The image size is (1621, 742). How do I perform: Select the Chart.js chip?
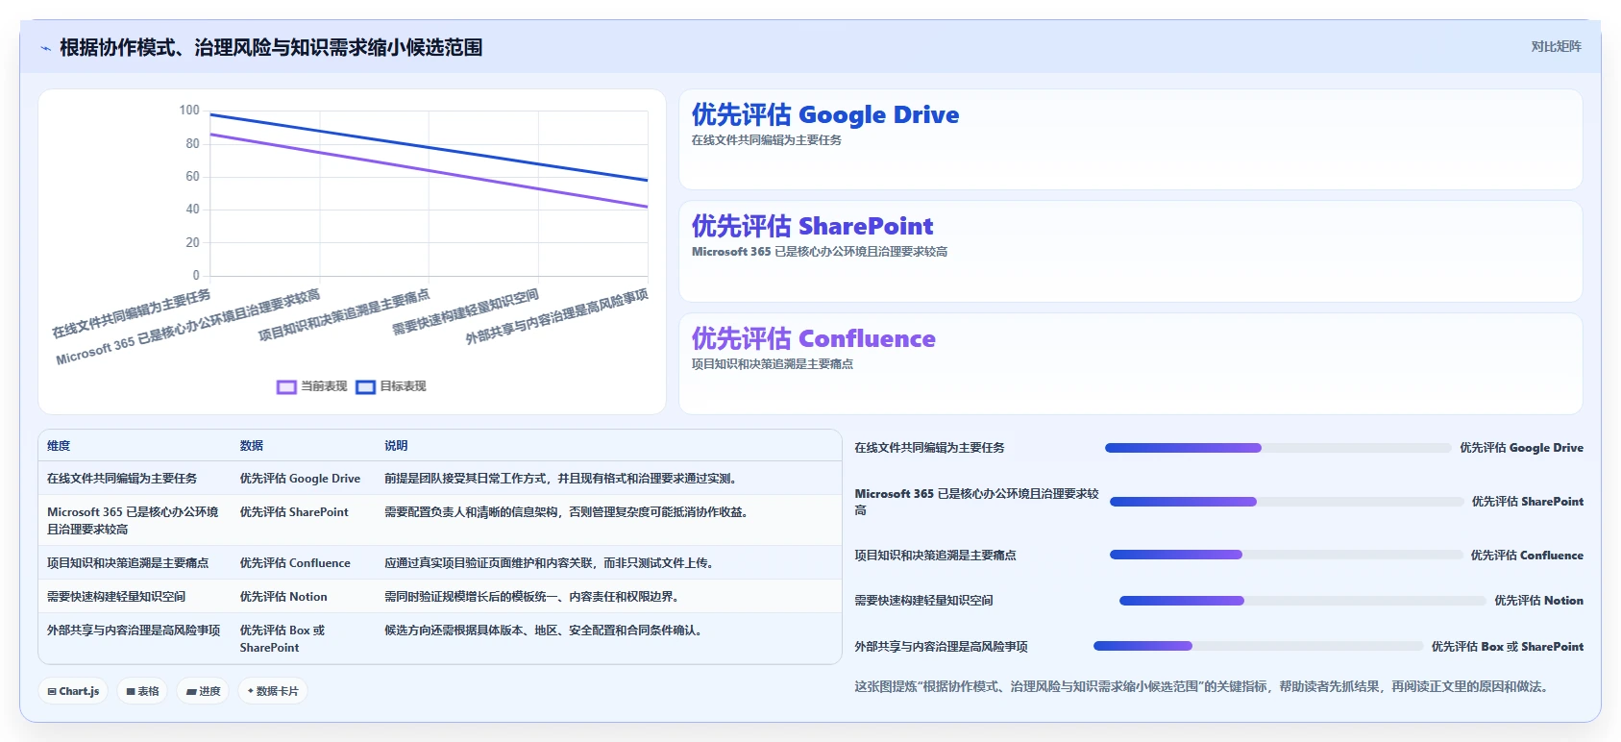click(74, 691)
